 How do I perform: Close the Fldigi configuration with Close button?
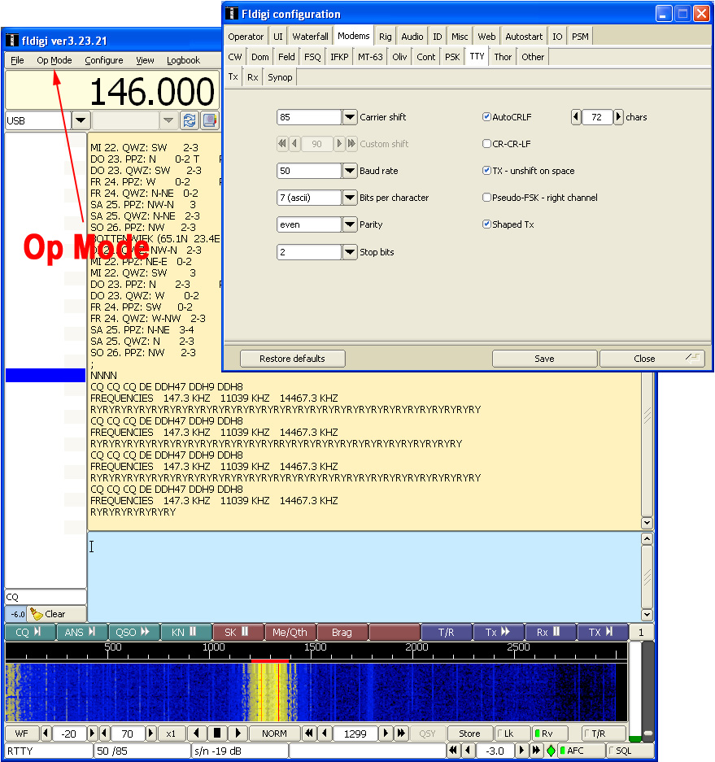point(652,359)
